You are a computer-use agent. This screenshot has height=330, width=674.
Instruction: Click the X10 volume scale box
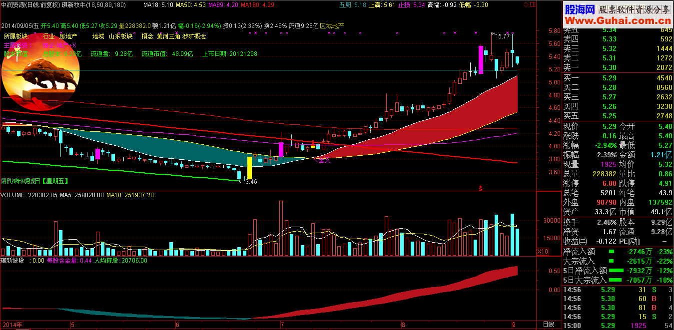pyautogui.click(x=543, y=252)
